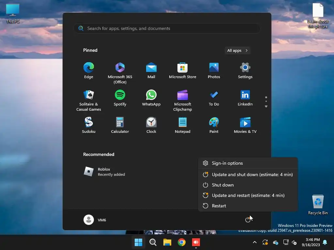The width and height of the screenshot is (334, 250).
Task: Launch the Photos app
Action: coord(214,71)
